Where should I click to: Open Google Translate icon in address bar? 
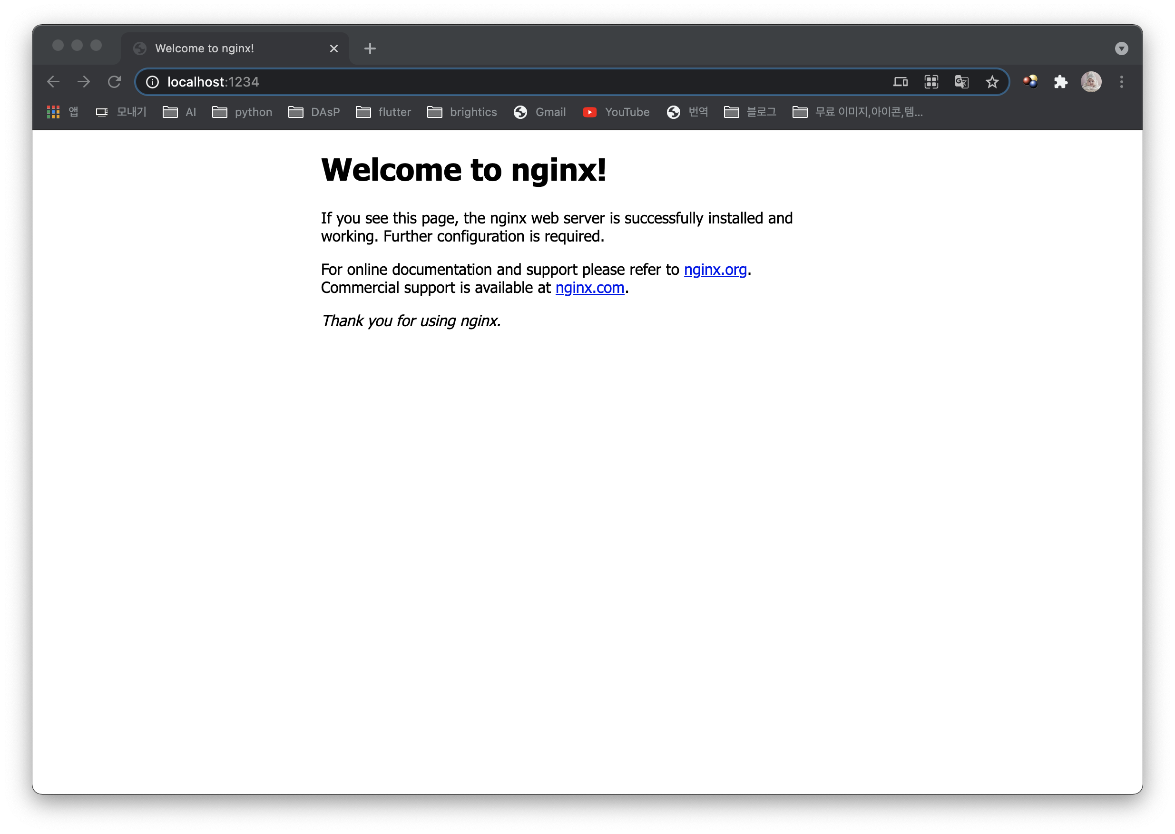961,82
